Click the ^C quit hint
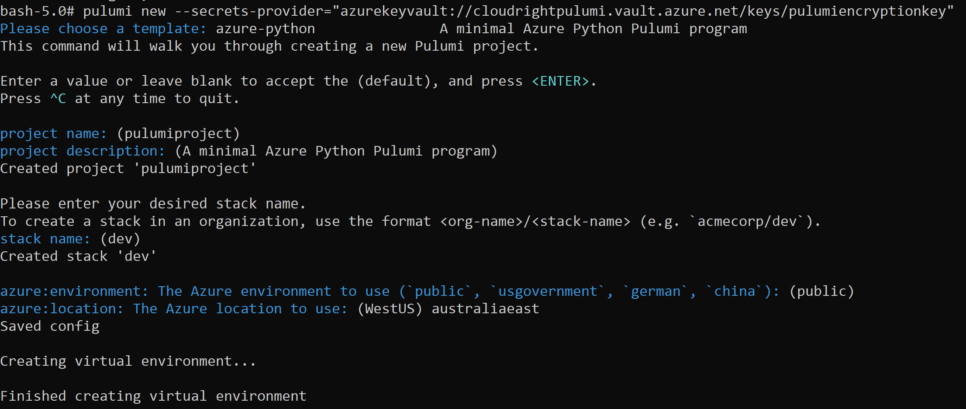This screenshot has height=409, width=966. click(x=58, y=99)
